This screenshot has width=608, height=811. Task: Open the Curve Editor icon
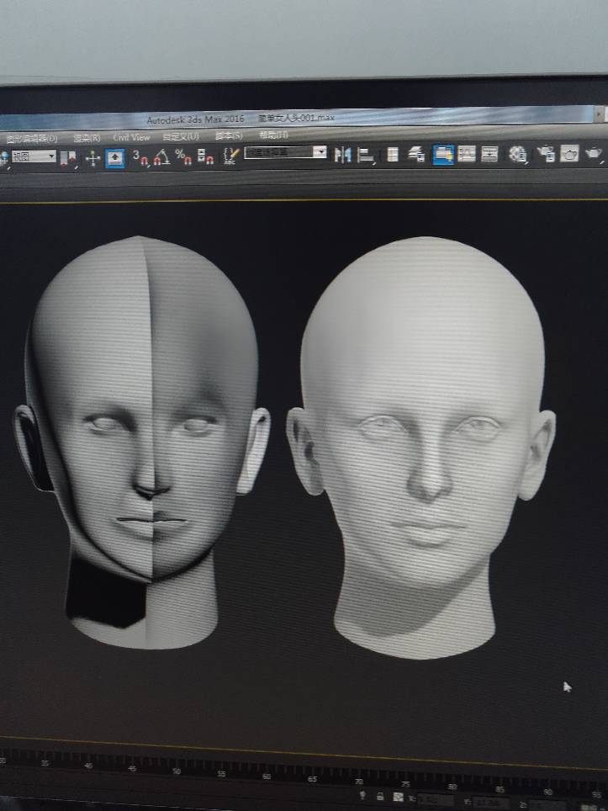[467, 154]
